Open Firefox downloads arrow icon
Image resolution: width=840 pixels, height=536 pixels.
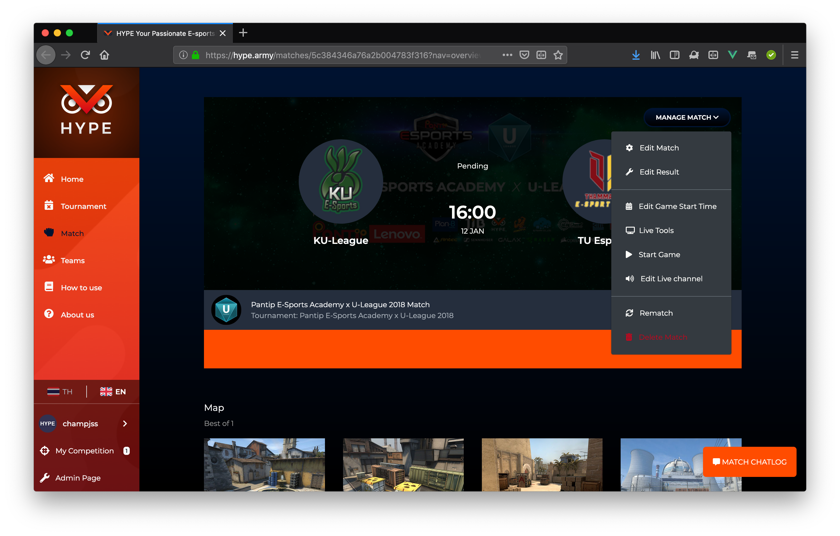pos(635,55)
